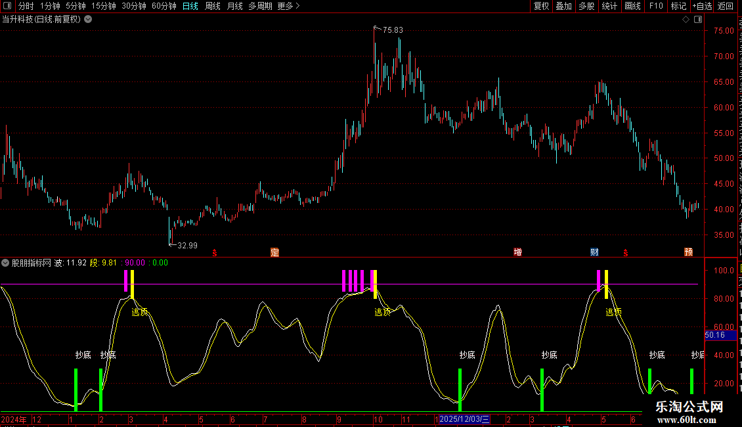Open the 多股 multi-stock view

coord(586,6)
